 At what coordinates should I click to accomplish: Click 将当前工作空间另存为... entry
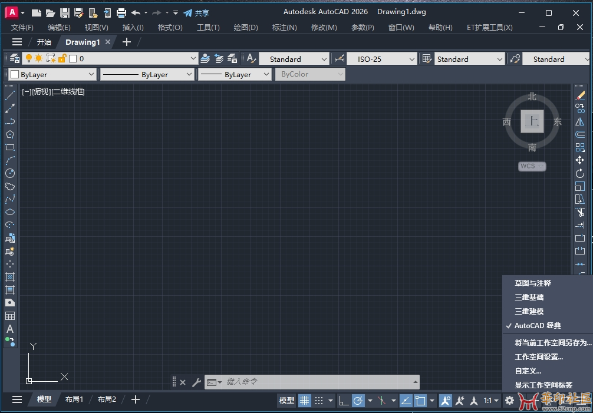coord(553,343)
